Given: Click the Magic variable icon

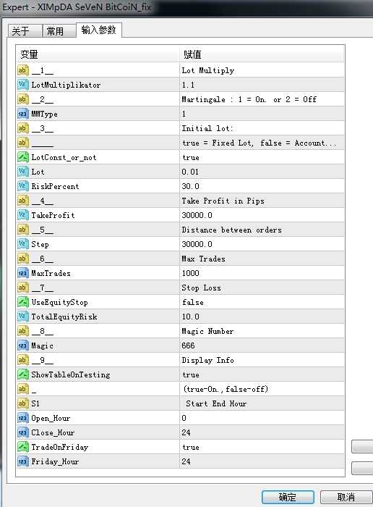Looking at the screenshot, I should (23, 345).
